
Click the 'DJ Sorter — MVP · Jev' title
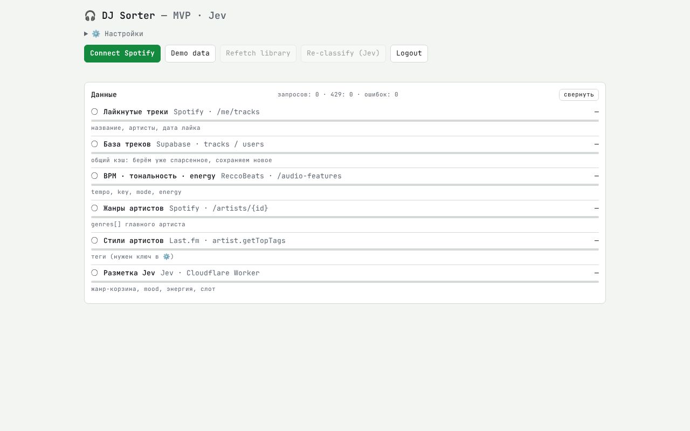[155, 16]
